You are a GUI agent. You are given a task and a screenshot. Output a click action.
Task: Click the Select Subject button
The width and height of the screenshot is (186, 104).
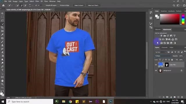79,5
